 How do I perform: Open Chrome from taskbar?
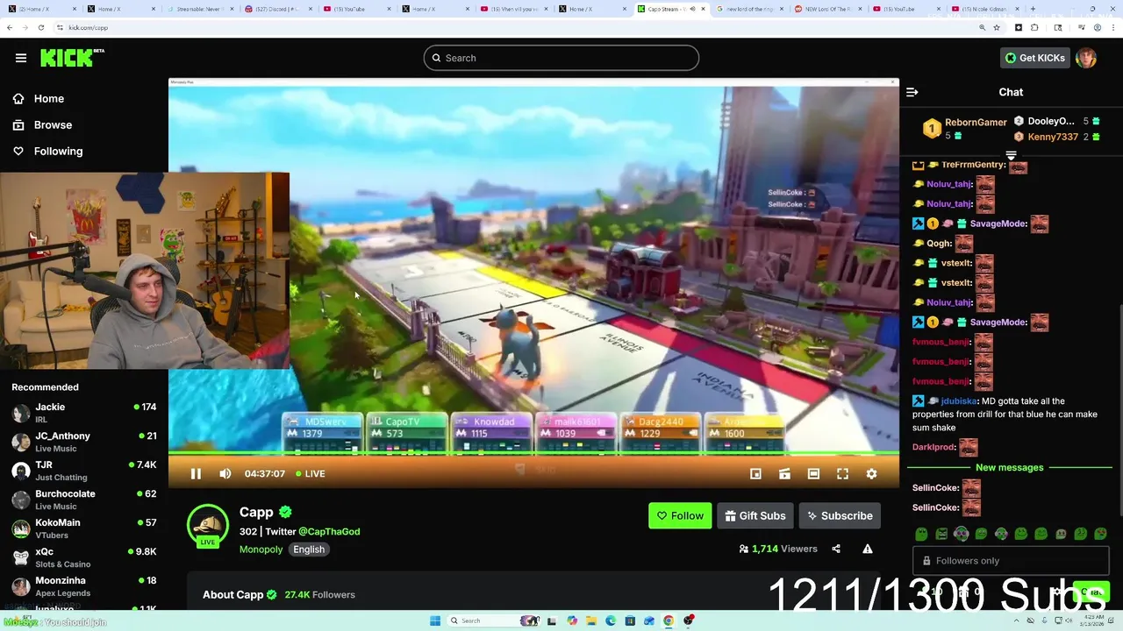(x=669, y=620)
